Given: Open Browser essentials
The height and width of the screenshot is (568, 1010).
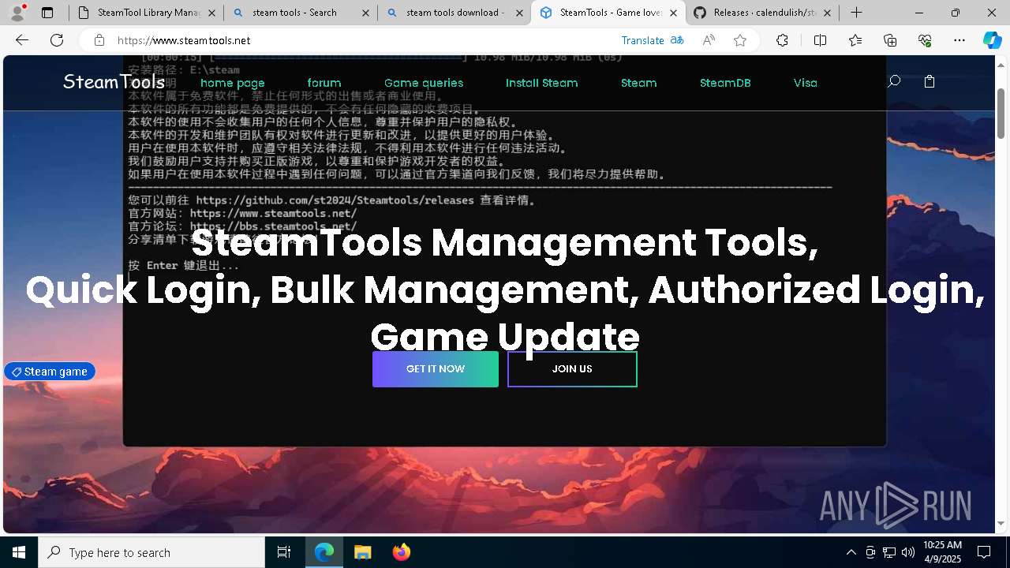Looking at the screenshot, I should pos(925,40).
